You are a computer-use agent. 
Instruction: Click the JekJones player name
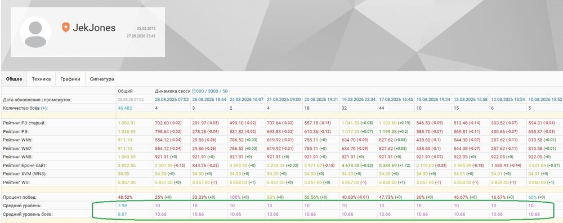tap(94, 28)
